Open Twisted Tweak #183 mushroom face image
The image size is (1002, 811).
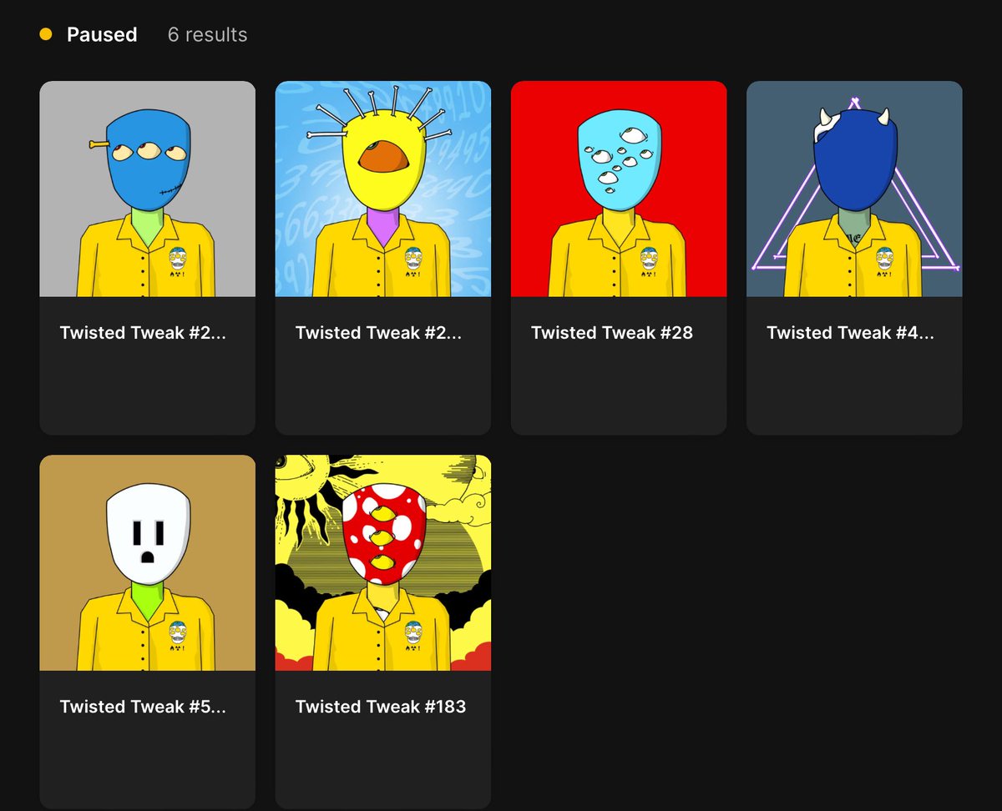point(383,562)
